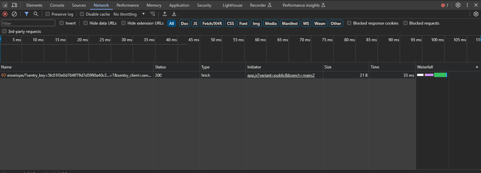This screenshot has height=173, width=481.
Task: Open the app.js initiator link
Action: (x=281, y=75)
